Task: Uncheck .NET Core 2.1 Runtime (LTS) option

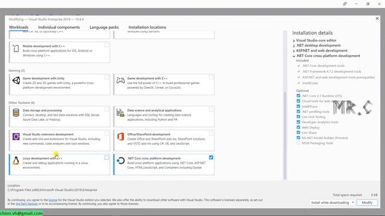Action: [x=298, y=96]
